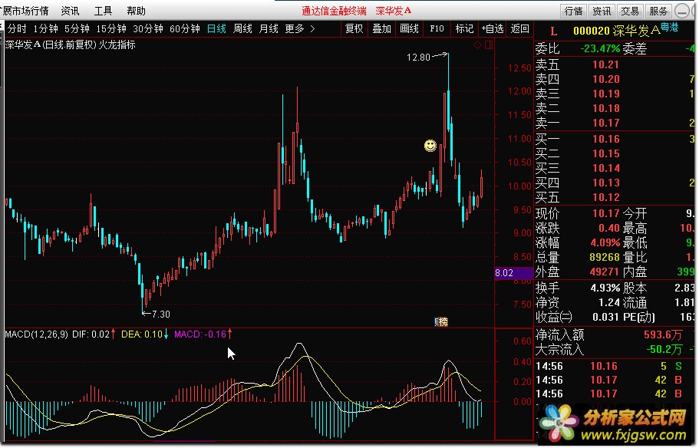
Task: Click the 涨幅 4.09% value
Action: pyautogui.click(x=605, y=243)
